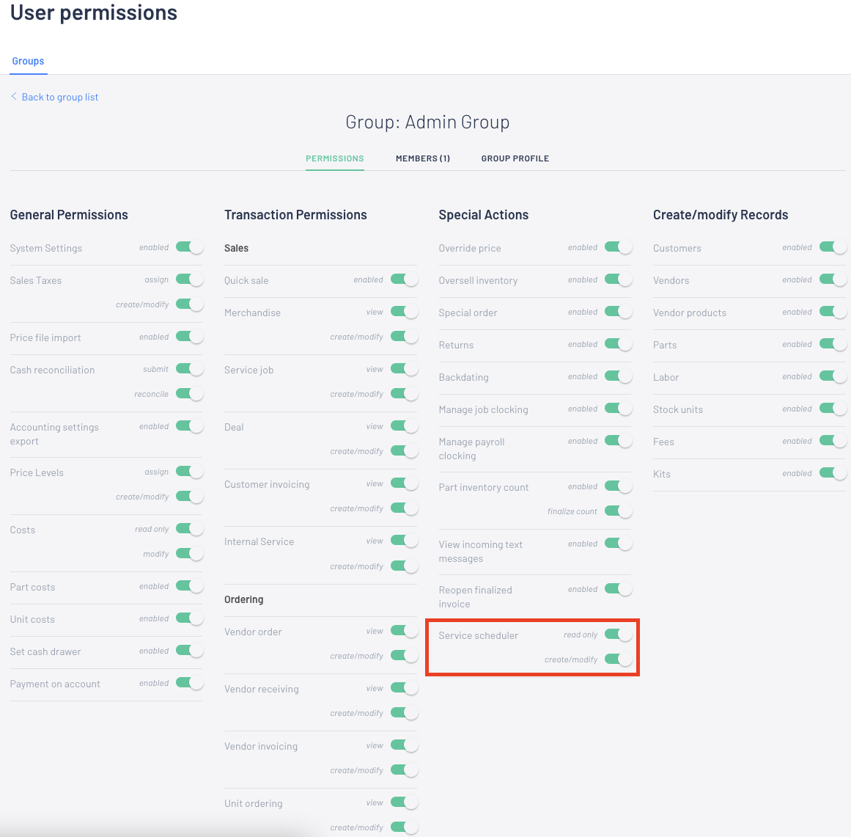Toggle System Settings enabled switch
The height and width of the screenshot is (837, 851).
click(189, 247)
